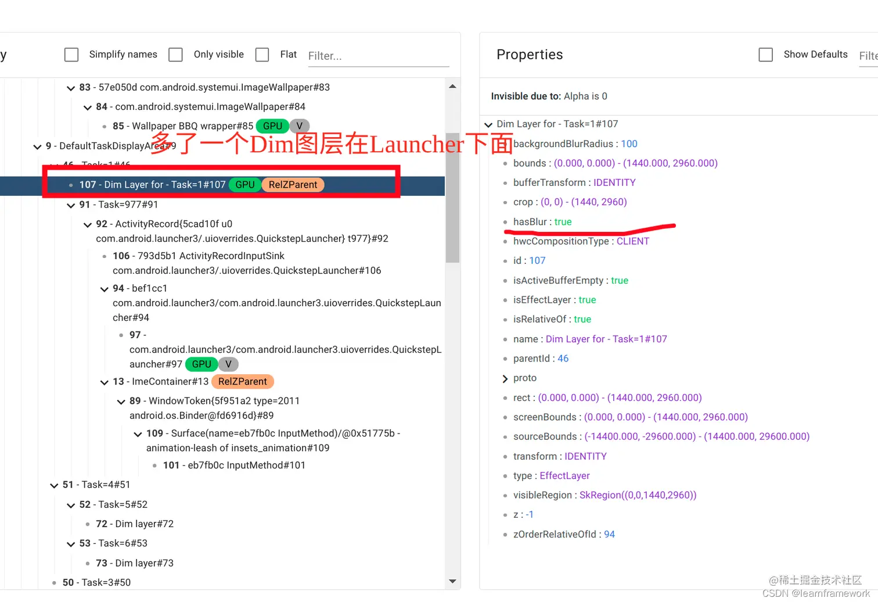878x602 pixels.
Task: Select the V chip next to QuickstepLauncher#97
Action: tap(228, 364)
